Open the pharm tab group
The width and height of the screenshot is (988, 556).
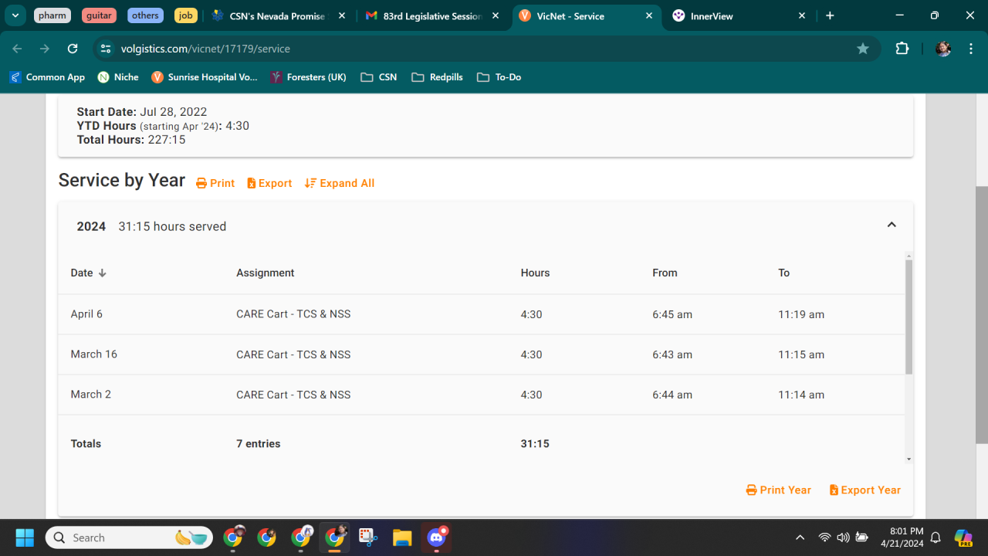52,15
